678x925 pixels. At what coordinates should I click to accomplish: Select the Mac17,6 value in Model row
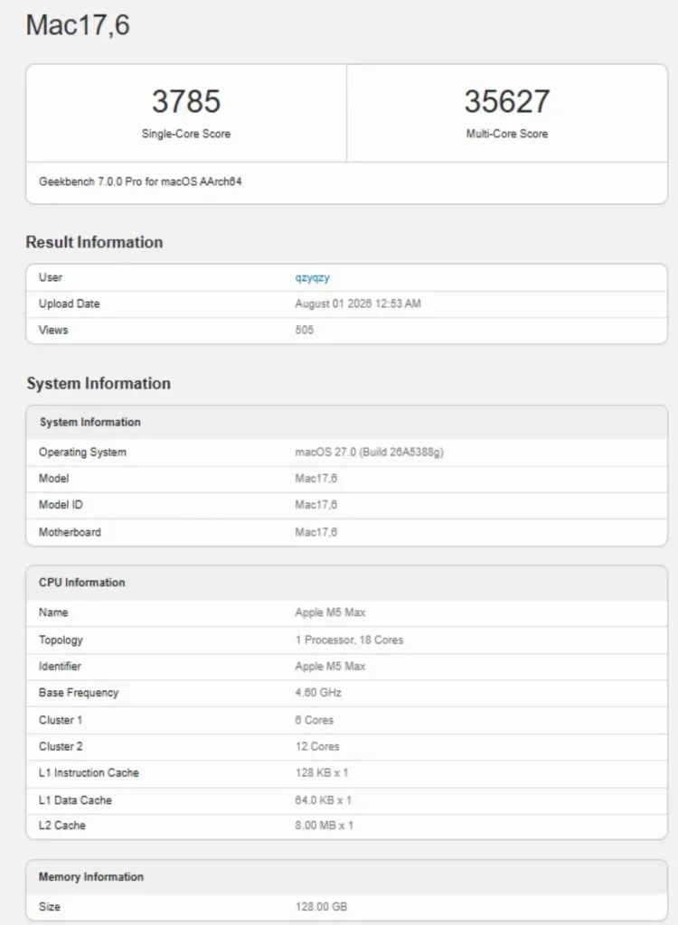[x=316, y=479]
